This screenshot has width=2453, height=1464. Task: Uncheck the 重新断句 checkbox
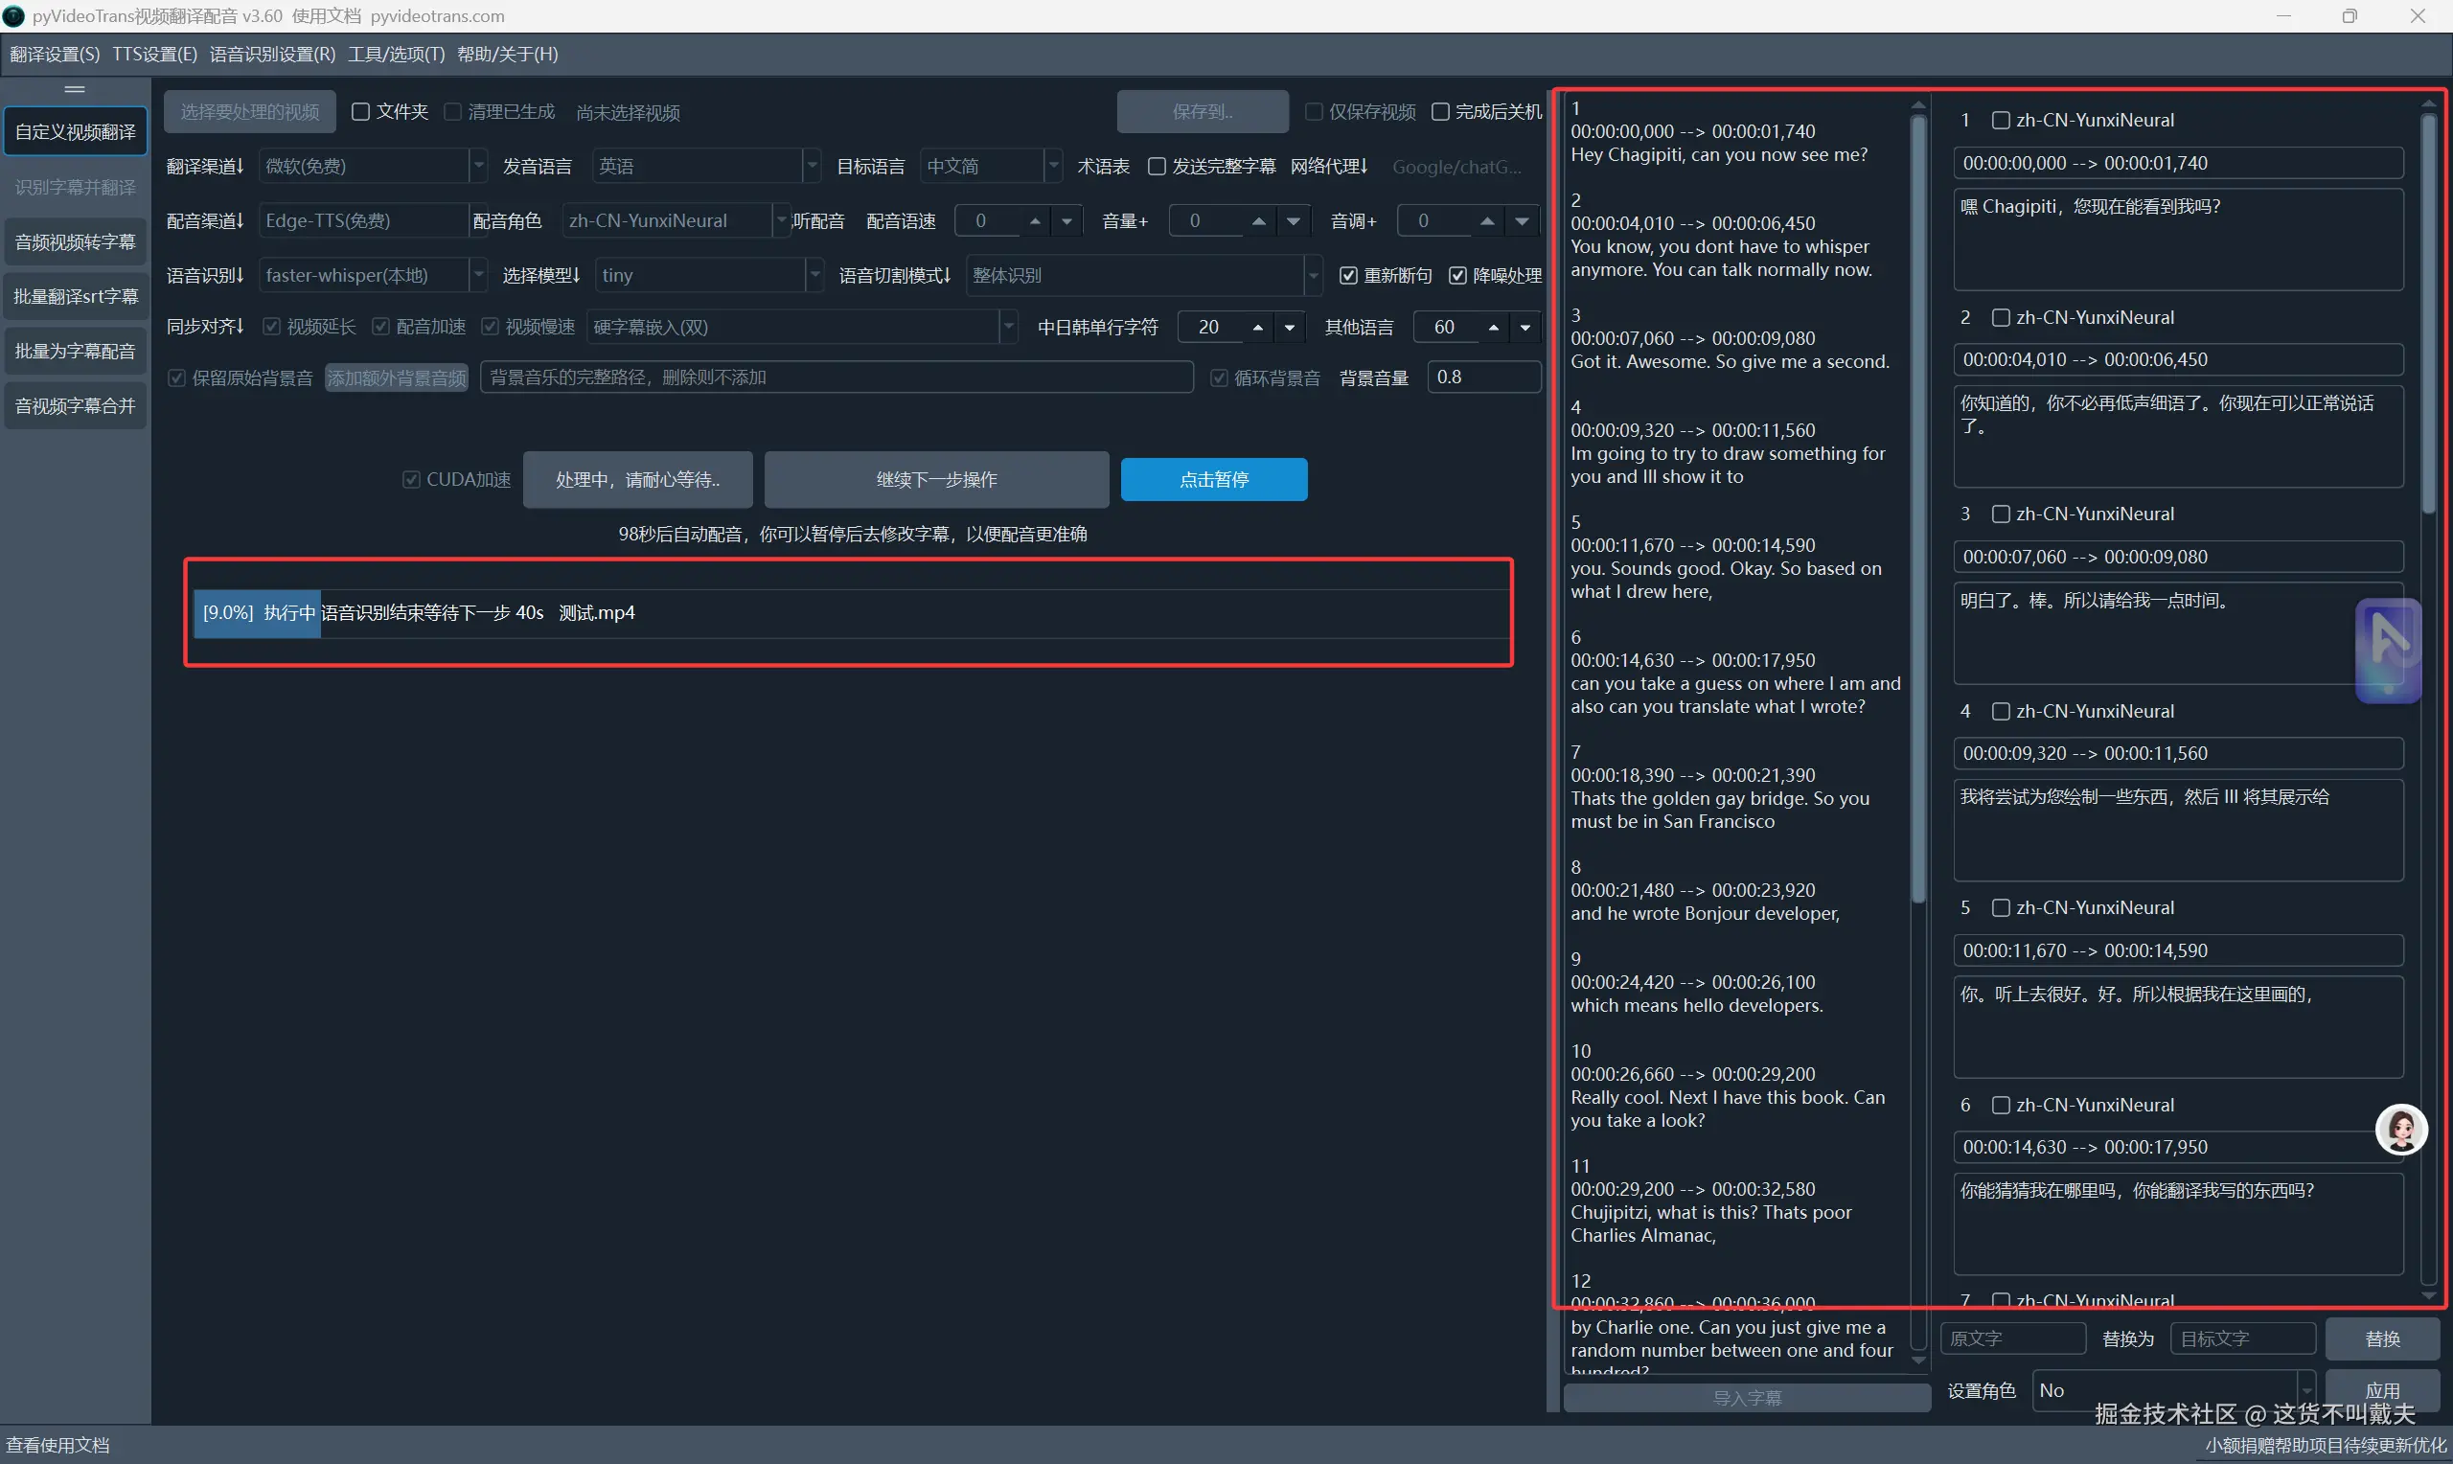1348,275
